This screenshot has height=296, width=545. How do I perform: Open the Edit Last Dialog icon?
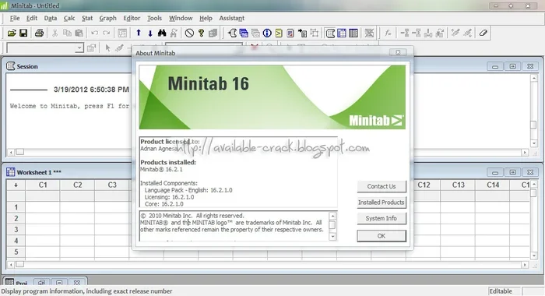coord(122,33)
